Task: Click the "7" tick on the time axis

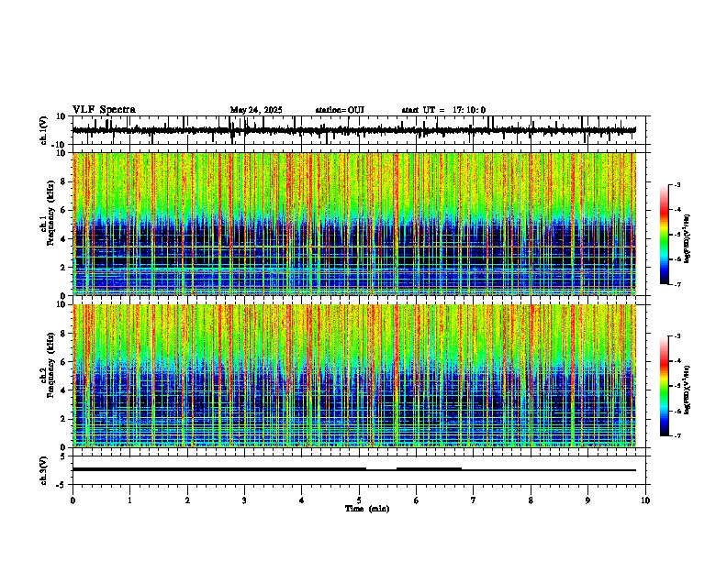Action: [474, 500]
